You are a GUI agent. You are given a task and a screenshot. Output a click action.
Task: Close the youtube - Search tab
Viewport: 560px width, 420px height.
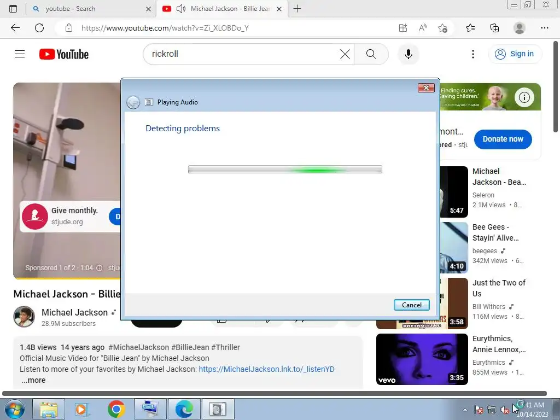point(149,9)
